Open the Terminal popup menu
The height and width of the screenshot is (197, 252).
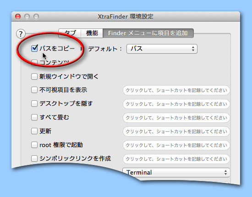(x=176, y=172)
